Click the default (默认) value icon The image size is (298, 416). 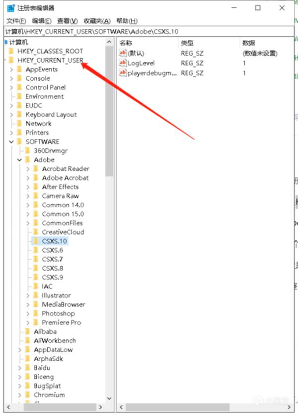(x=123, y=53)
